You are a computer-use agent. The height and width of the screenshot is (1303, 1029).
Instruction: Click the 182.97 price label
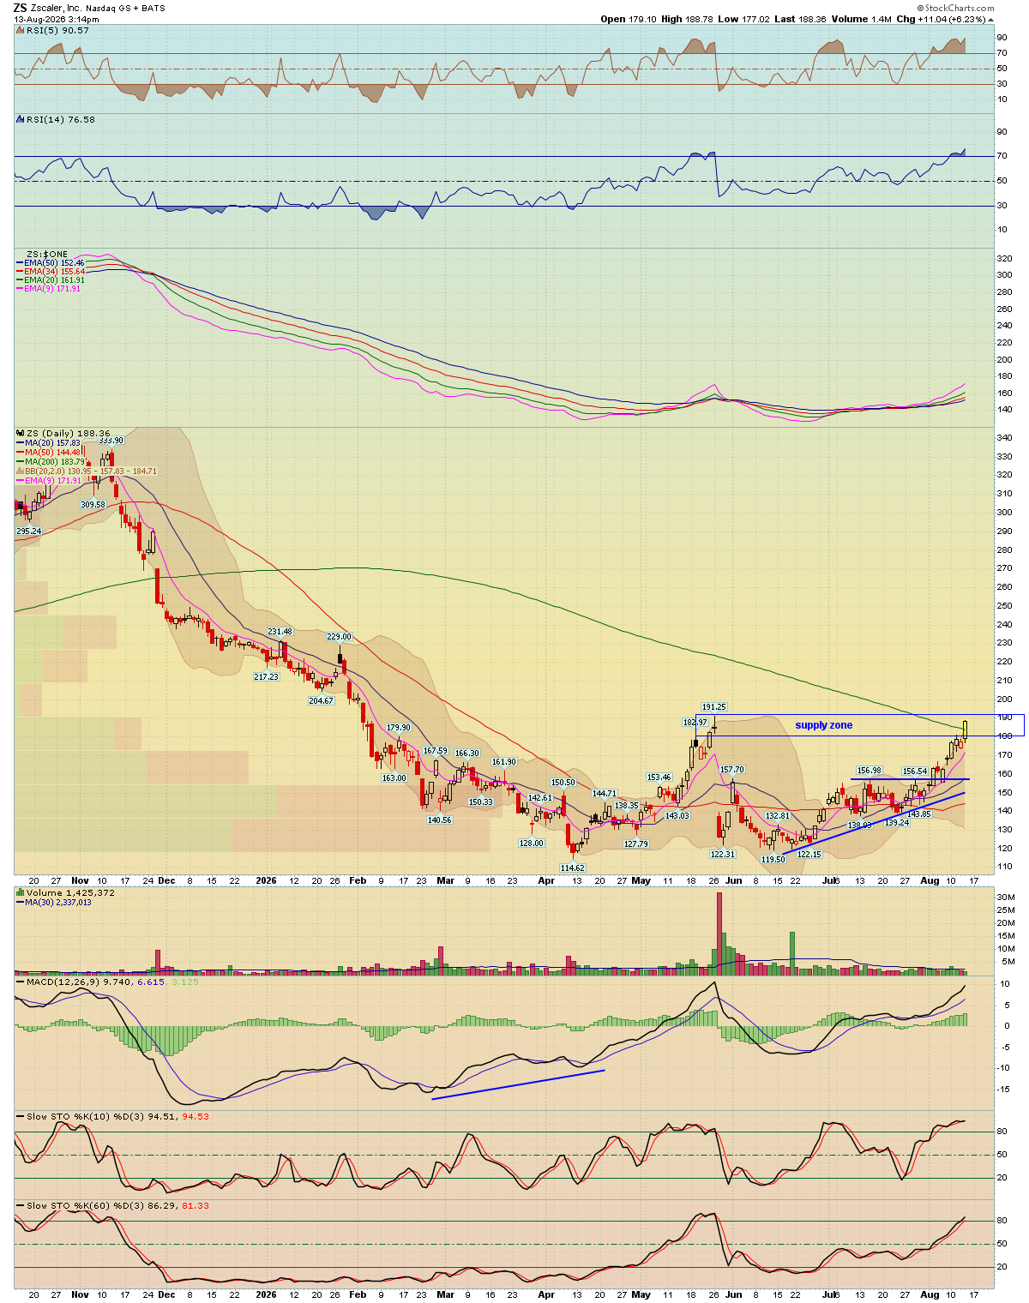695,723
